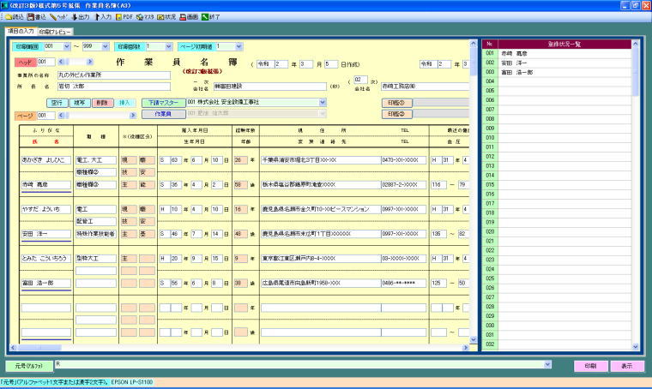Click the 事業所の名称 input field
Viewport: 652px width, 389px height.
tap(114, 75)
